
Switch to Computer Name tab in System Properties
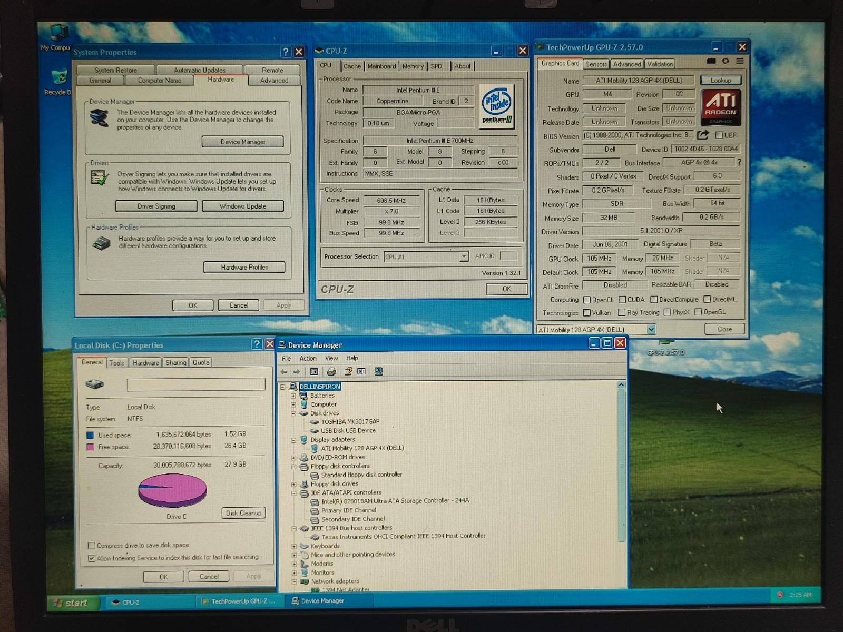coord(159,81)
